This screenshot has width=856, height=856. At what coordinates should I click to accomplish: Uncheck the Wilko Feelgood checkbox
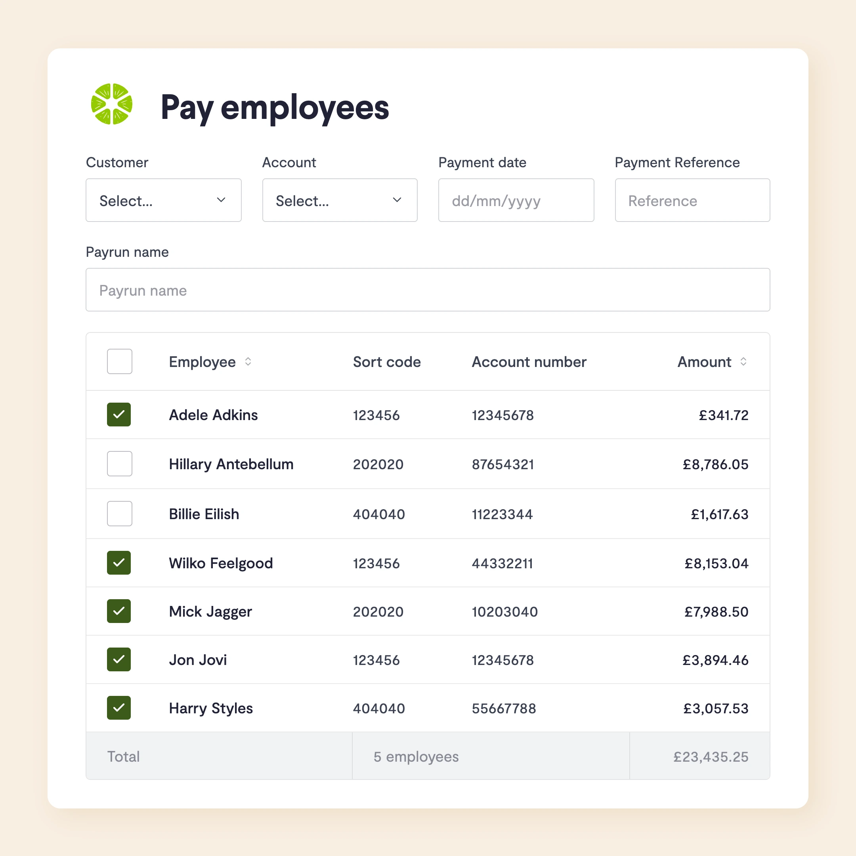pyautogui.click(x=119, y=563)
